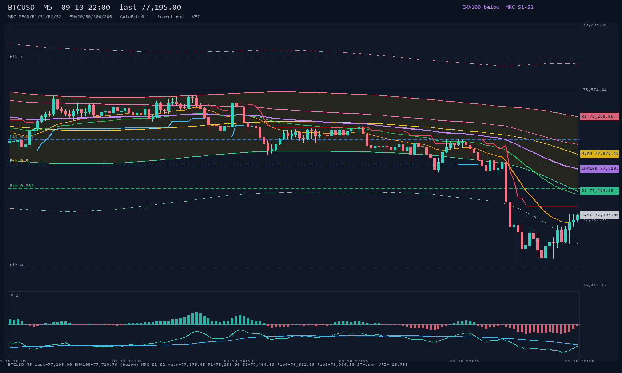Click the green S1 77,464.89 price tag
The width and height of the screenshot is (622, 373).
click(599, 191)
